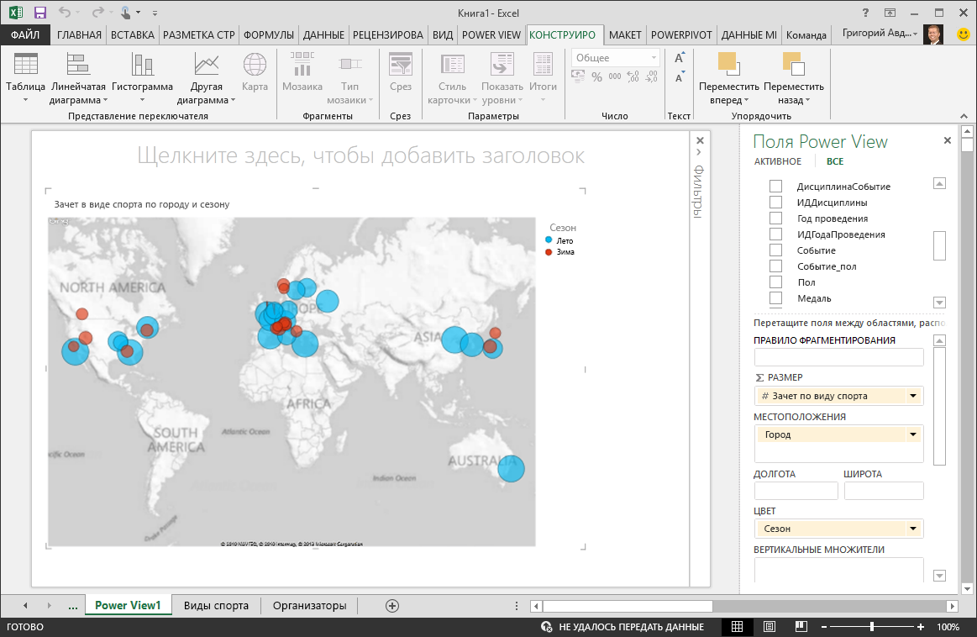Check the Медаль field checkbox
The height and width of the screenshot is (637, 977).
(775, 298)
